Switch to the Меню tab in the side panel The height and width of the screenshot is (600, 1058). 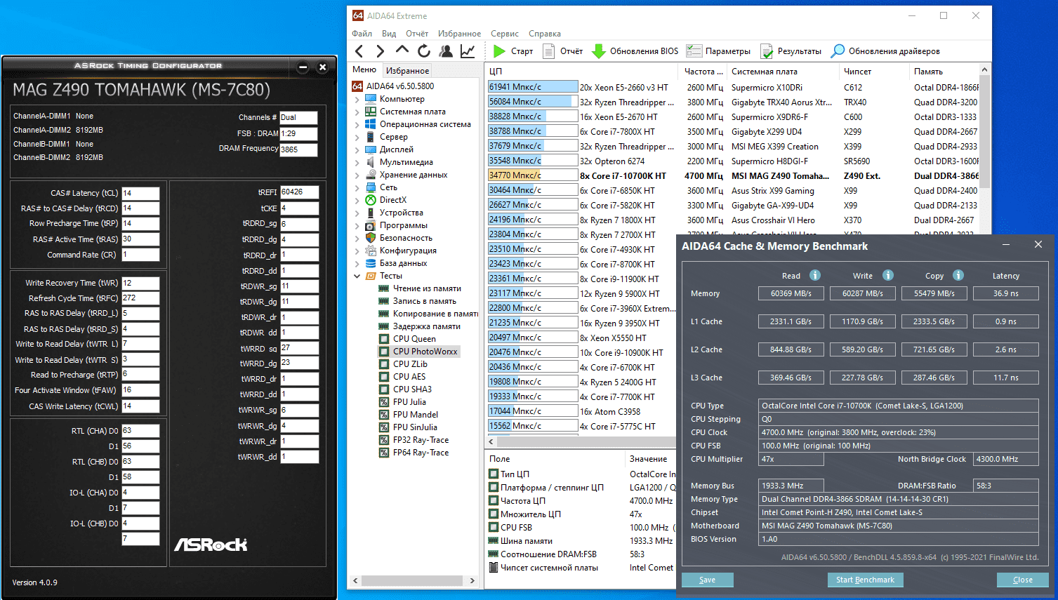click(x=364, y=70)
